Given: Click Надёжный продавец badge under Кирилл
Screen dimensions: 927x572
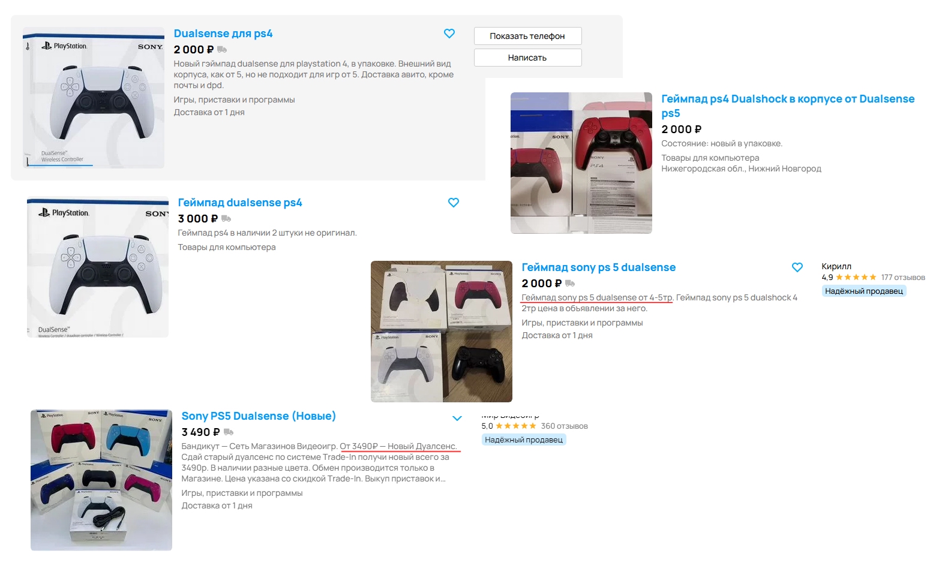Looking at the screenshot, I should (864, 291).
